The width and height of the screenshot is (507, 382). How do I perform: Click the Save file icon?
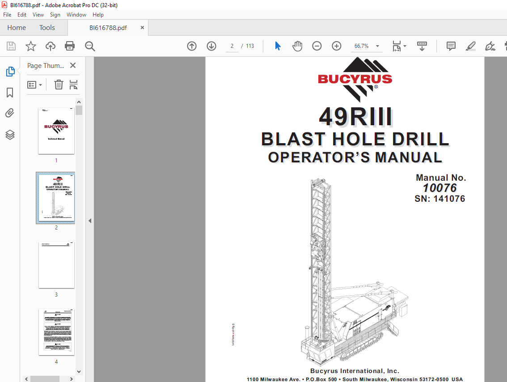point(11,46)
